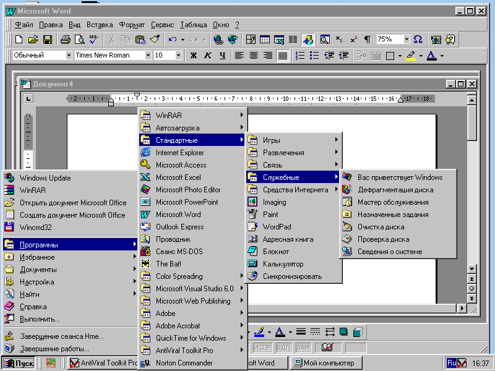Open the style dropdown Обычный
The image size is (495, 371).
point(69,56)
